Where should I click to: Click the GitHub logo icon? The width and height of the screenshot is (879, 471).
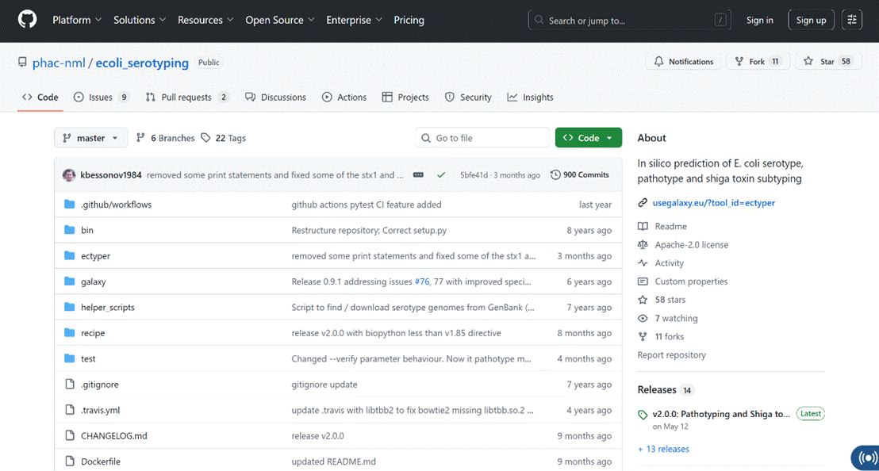tap(27, 20)
